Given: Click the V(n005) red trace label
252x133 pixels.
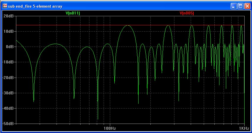Looking at the screenshot, I should [x=187, y=13].
